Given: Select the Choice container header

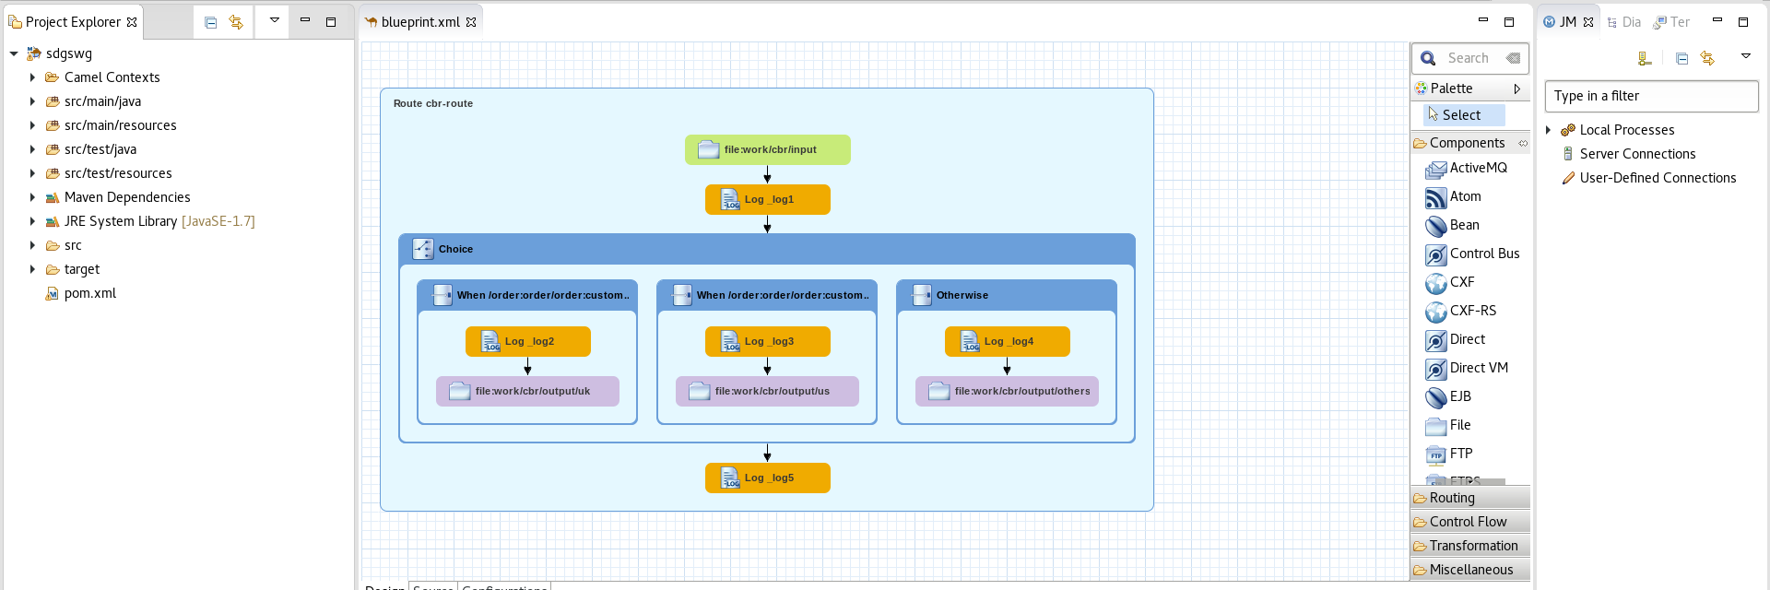Looking at the screenshot, I should pyautogui.click(x=767, y=249).
